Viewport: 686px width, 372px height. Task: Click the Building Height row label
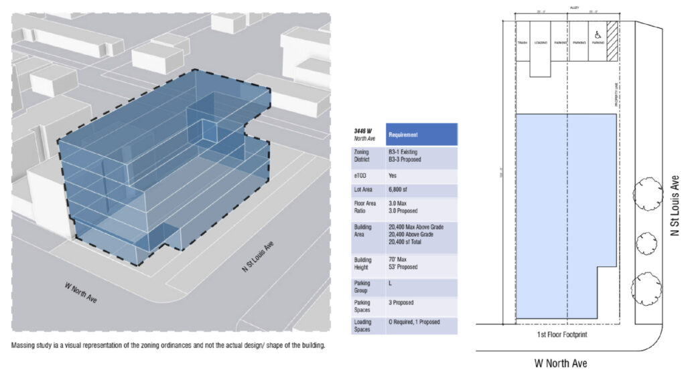(366, 262)
